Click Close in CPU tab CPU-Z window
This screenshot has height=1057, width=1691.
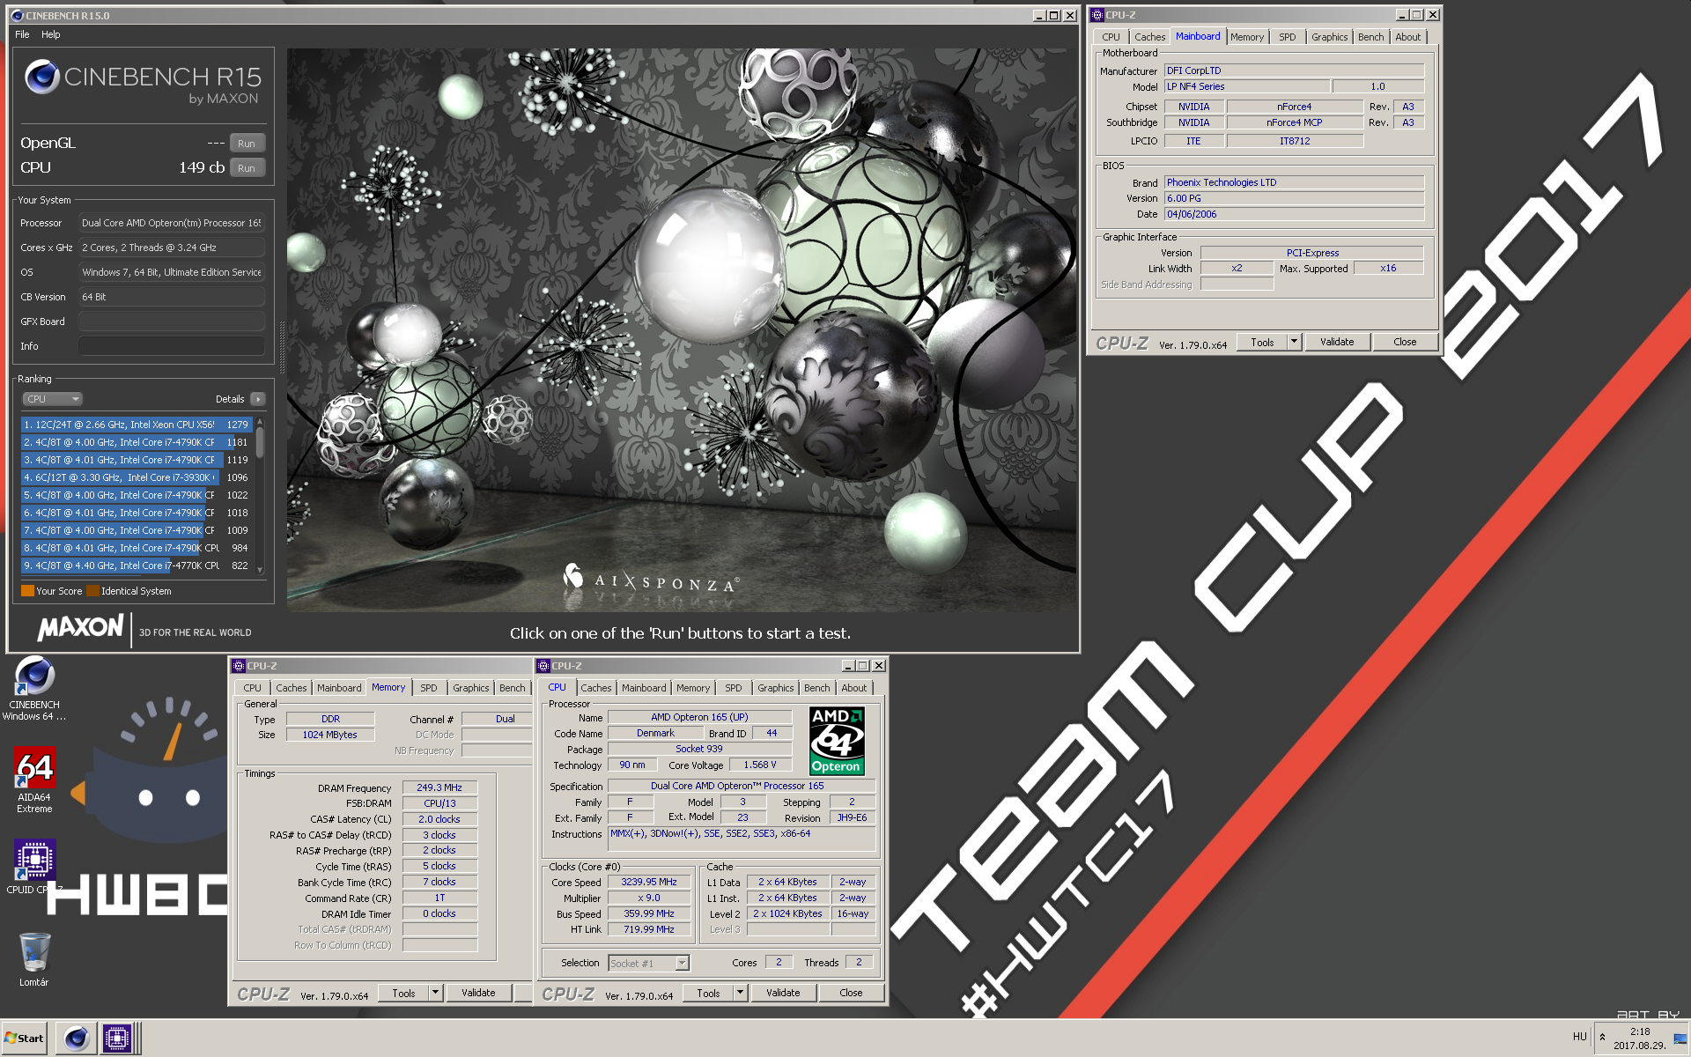click(851, 993)
